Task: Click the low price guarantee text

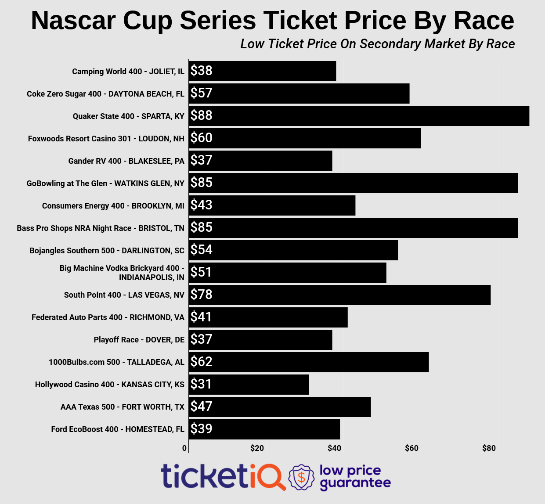Action: point(355,477)
